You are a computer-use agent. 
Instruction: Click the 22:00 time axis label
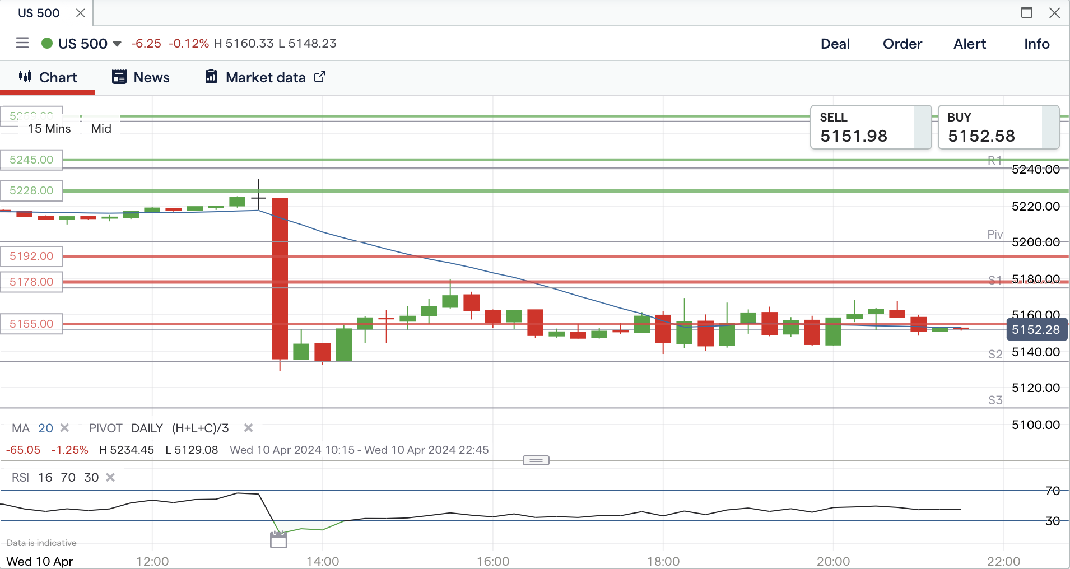coord(1004,561)
